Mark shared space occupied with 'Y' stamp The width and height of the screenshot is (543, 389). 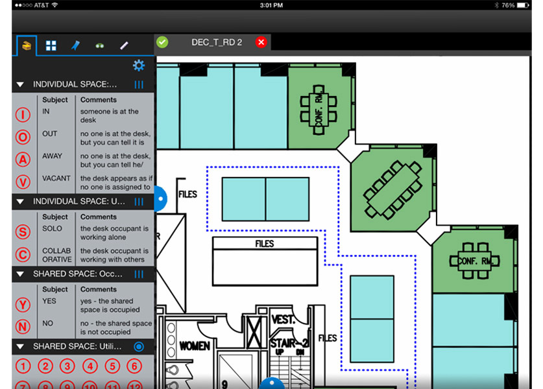pyautogui.click(x=23, y=305)
